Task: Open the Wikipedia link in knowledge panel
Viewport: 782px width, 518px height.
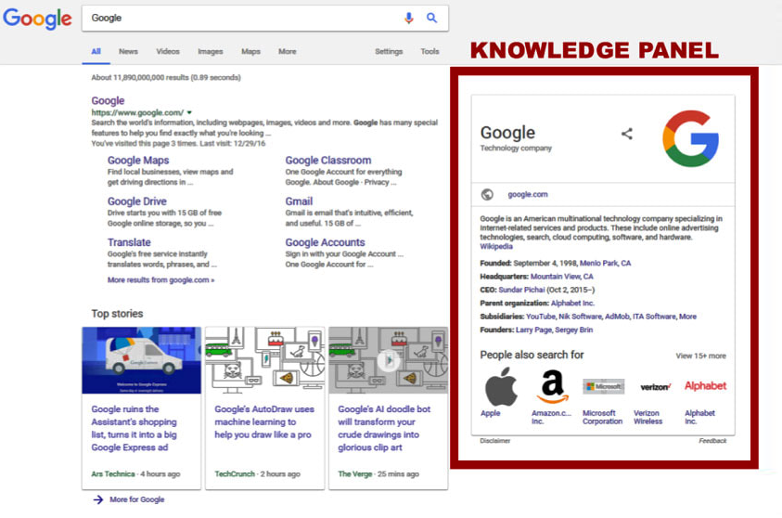Action: pos(495,247)
